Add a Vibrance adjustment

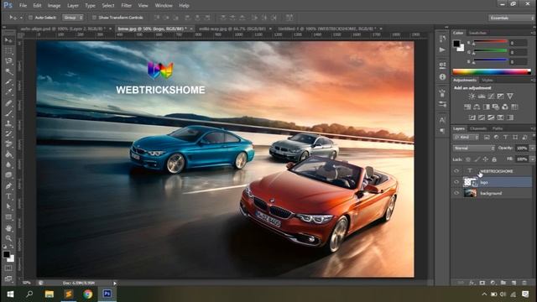[510, 96]
